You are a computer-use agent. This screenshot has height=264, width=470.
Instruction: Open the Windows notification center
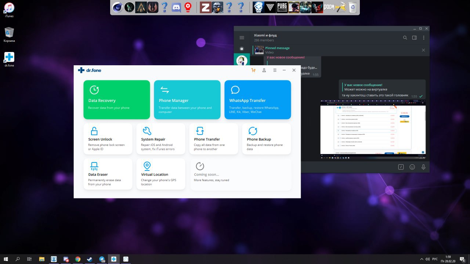pos(462,259)
